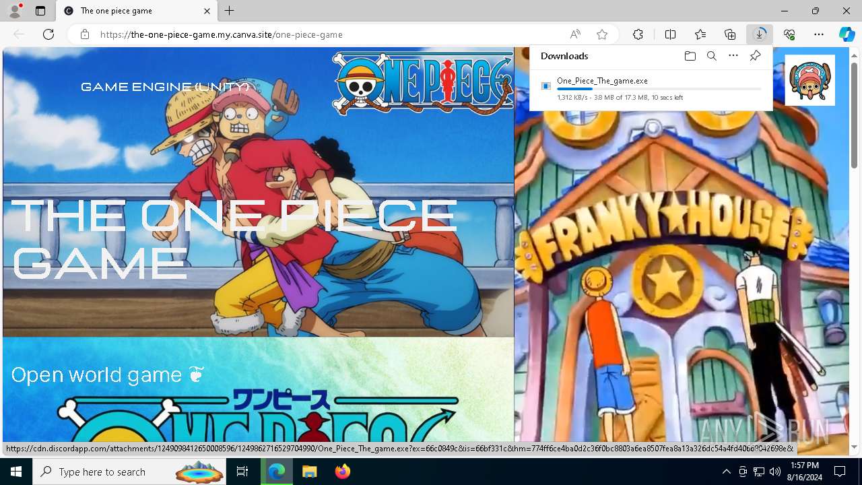Go back with the back arrow

click(19, 34)
